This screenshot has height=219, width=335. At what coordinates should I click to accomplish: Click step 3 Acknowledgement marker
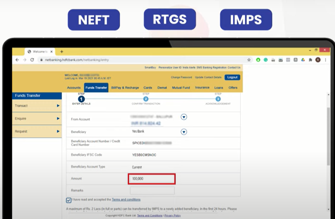coord(218,99)
